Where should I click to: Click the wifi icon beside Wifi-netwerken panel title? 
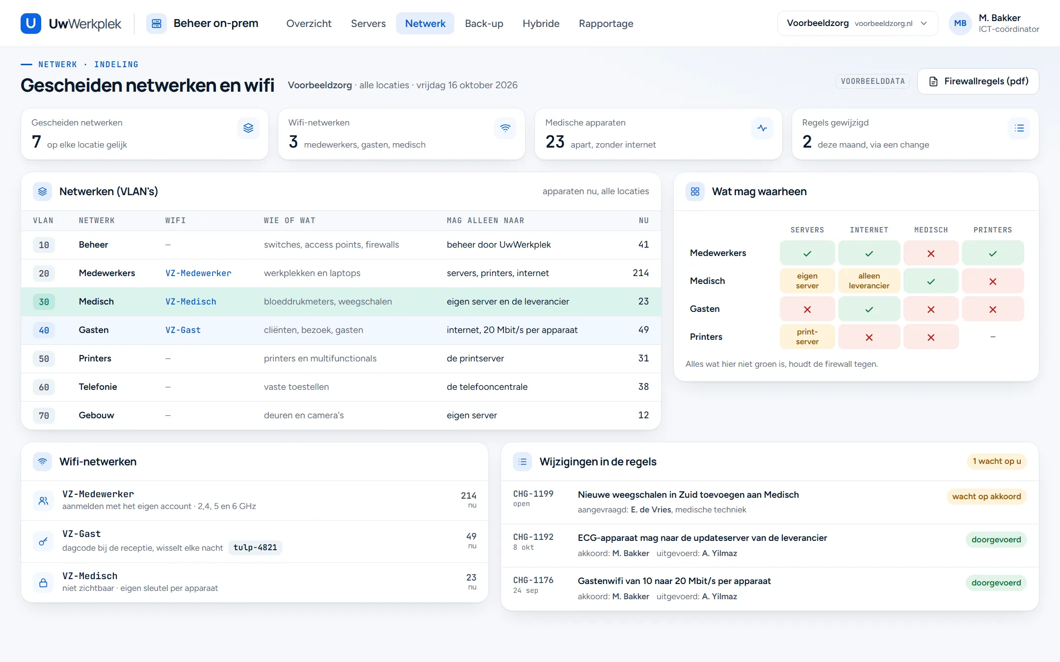pyautogui.click(x=43, y=461)
